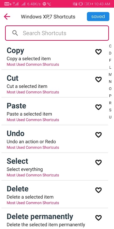Tap the Bluetooth status bar icon
114x229 pixels.
point(74,4)
